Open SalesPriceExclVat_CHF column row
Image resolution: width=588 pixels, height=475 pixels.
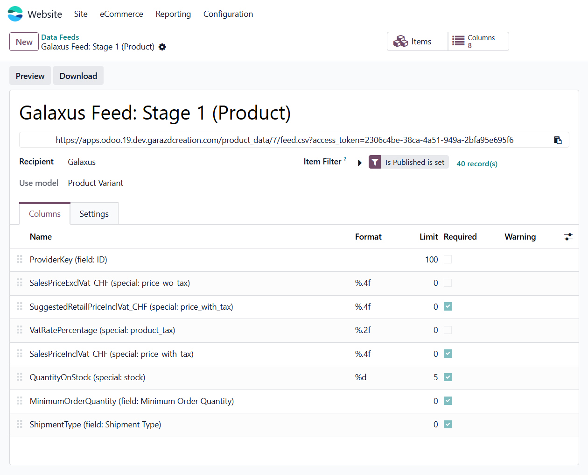pos(294,283)
